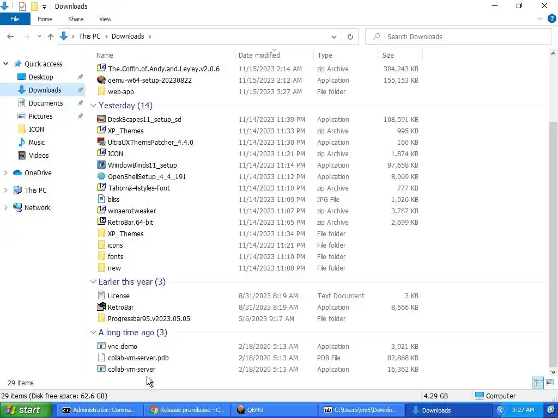Click the web-app folder icon
The image size is (558, 418).
coord(101,91)
